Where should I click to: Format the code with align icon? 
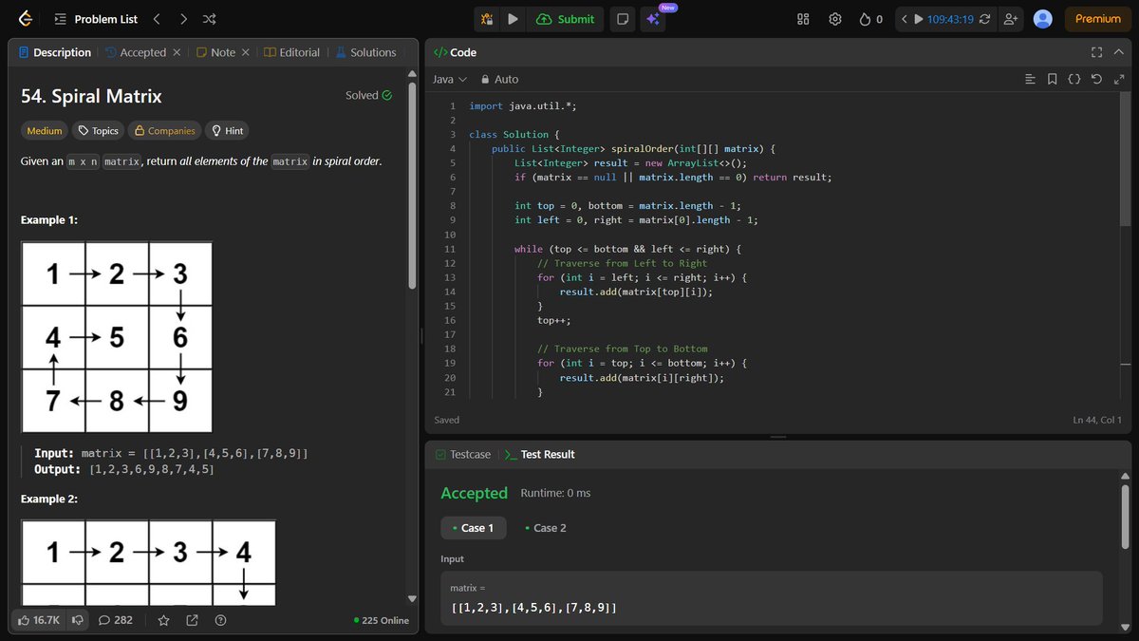[1031, 80]
